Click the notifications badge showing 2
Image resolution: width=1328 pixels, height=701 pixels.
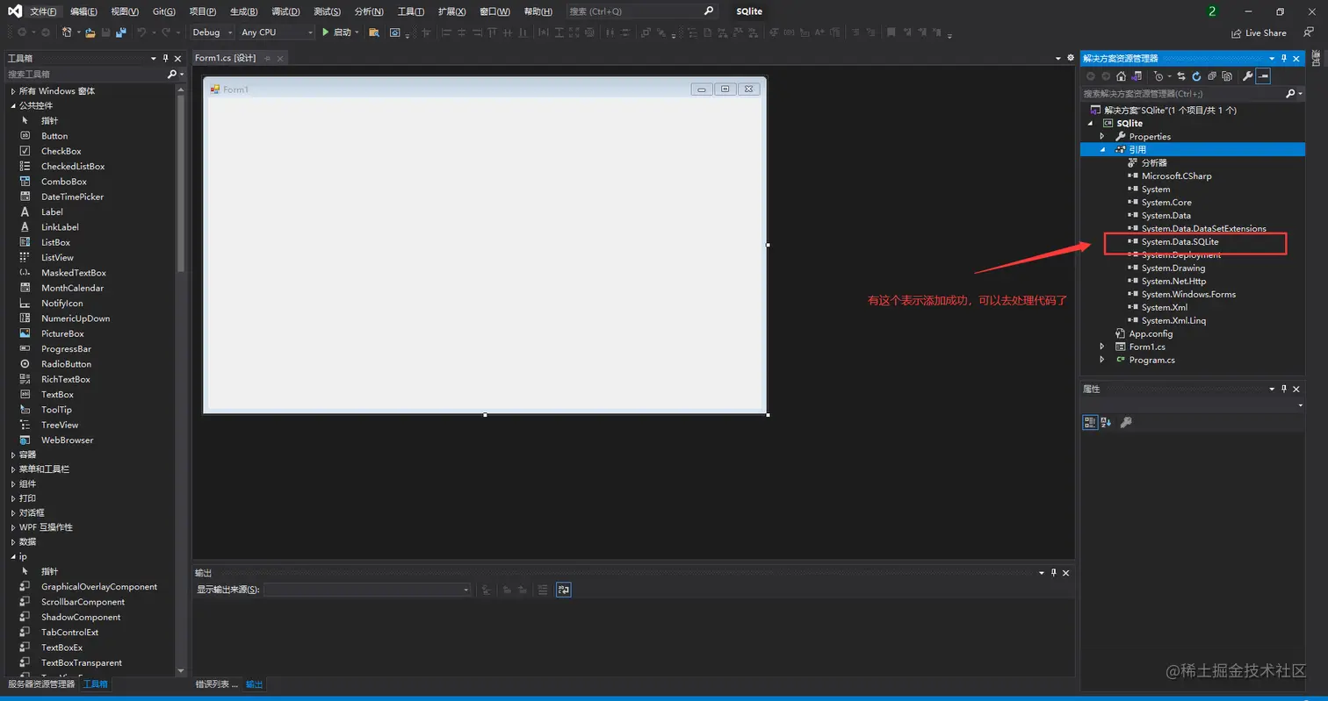pyautogui.click(x=1212, y=11)
